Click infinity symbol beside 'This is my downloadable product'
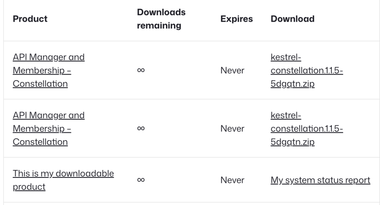380x205 pixels. 141,180
